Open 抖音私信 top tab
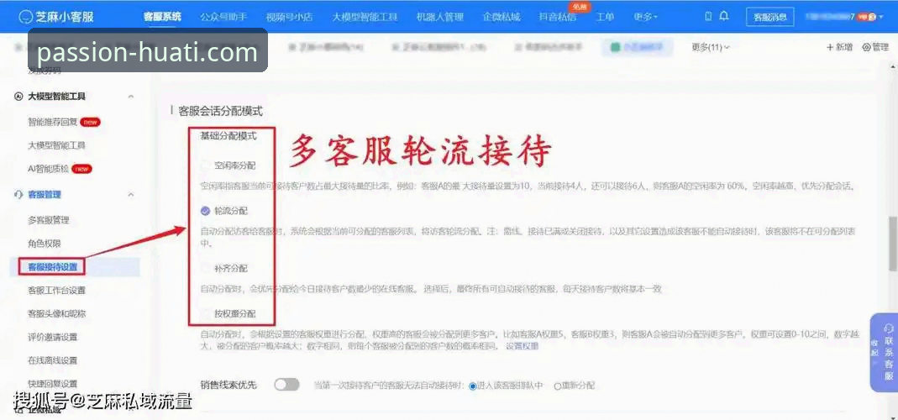Image resolution: width=898 pixels, height=420 pixels. (x=557, y=17)
